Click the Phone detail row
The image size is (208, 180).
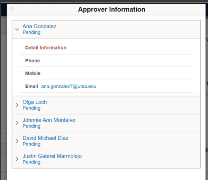[106, 61]
